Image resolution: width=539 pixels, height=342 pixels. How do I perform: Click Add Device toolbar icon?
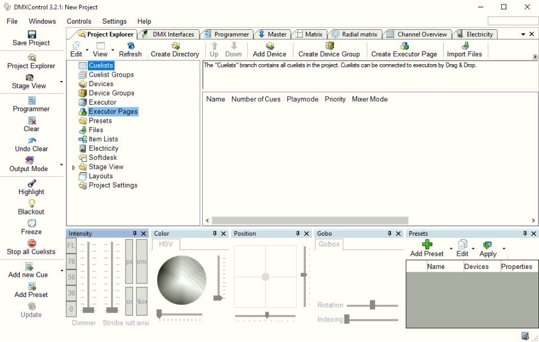point(270,46)
